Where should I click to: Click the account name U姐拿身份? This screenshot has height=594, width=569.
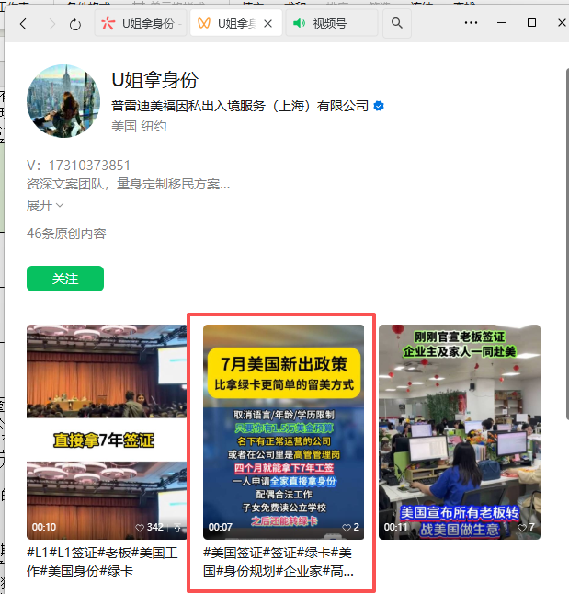tap(155, 80)
